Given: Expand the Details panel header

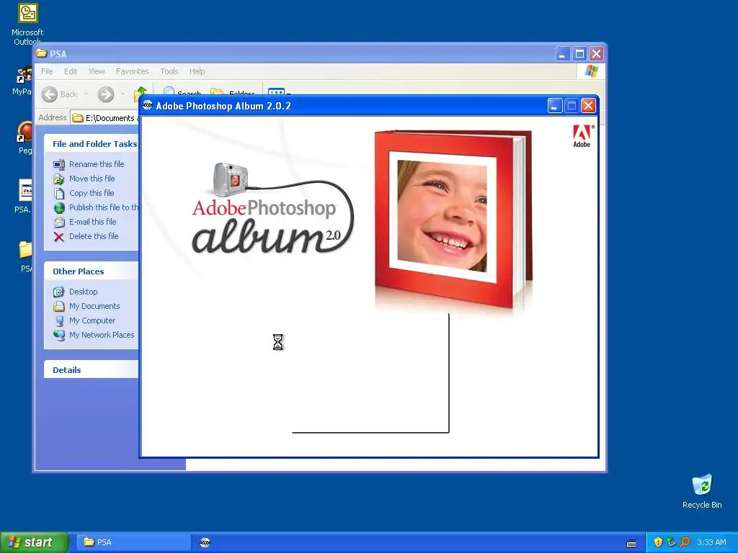Looking at the screenshot, I should [x=92, y=370].
